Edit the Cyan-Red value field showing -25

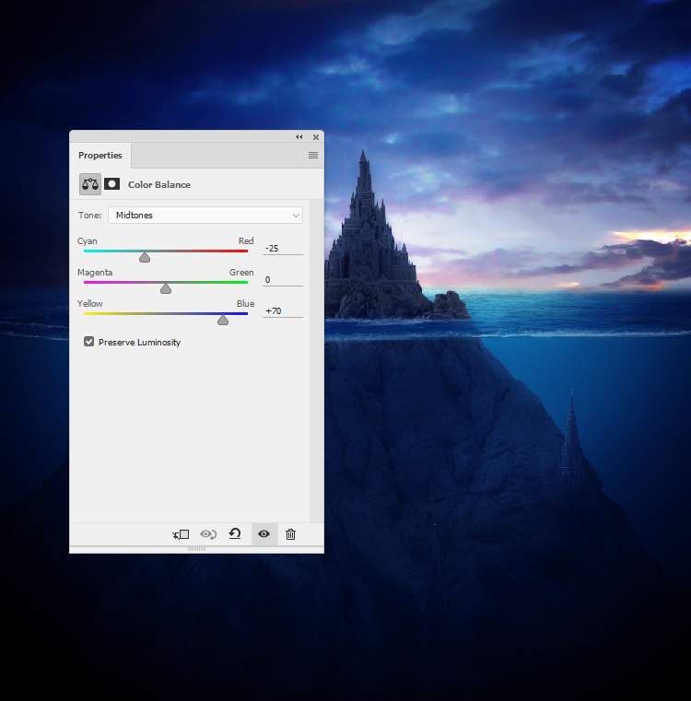283,249
